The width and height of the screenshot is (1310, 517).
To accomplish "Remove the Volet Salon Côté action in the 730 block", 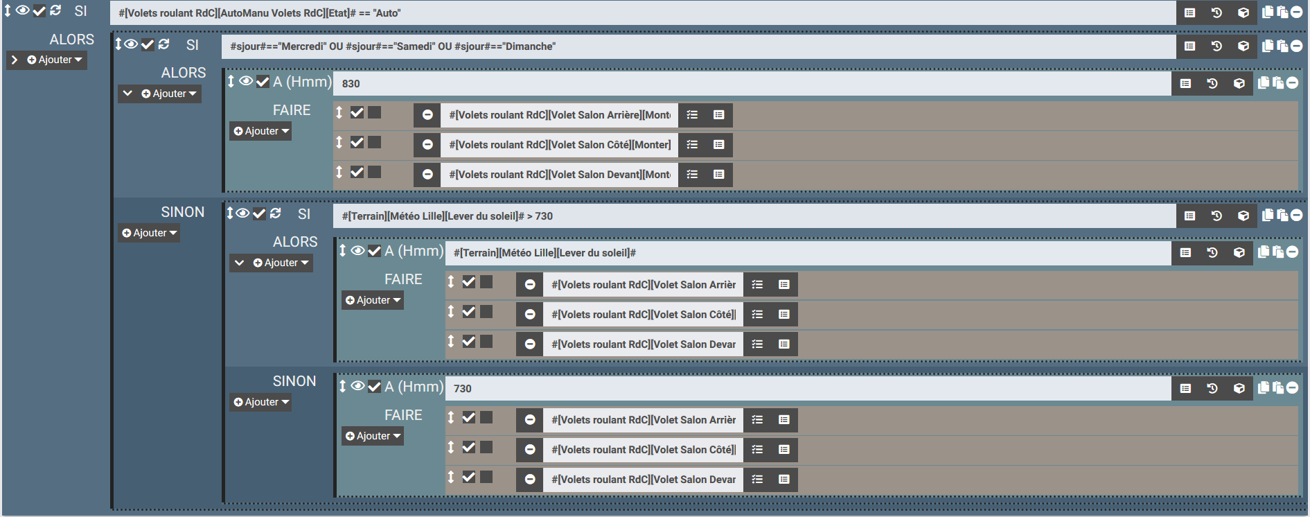I will pyautogui.click(x=530, y=450).
